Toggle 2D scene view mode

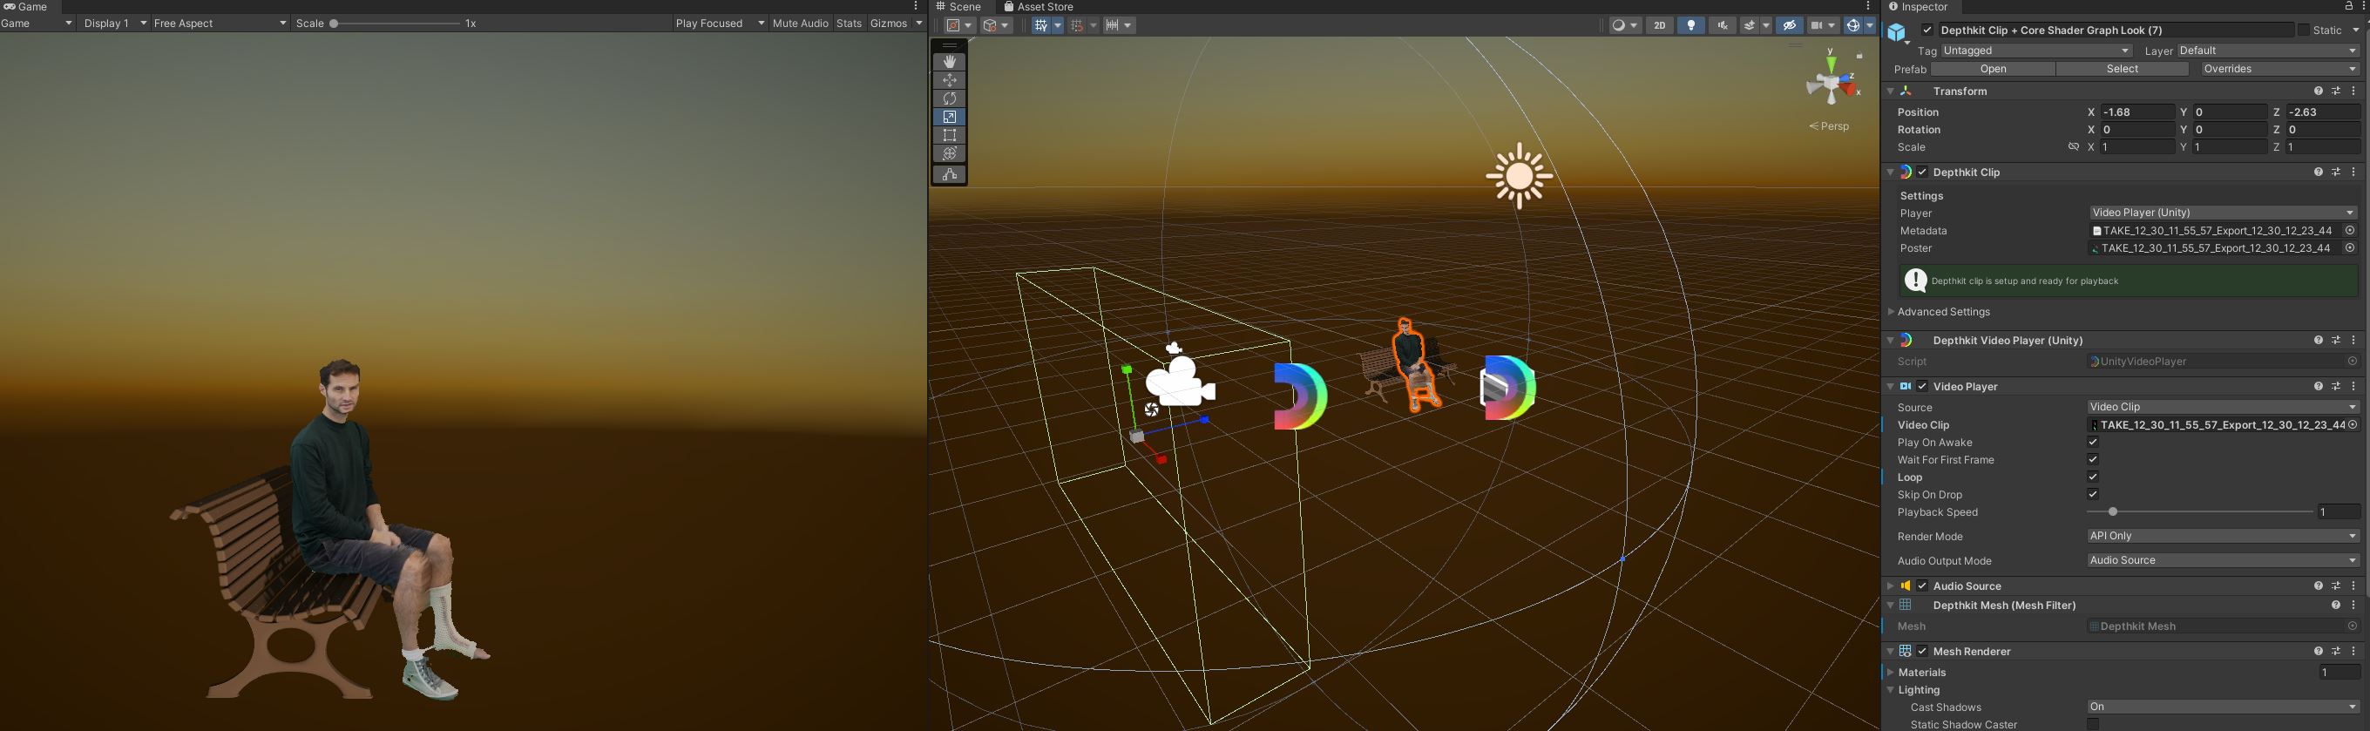[1660, 26]
